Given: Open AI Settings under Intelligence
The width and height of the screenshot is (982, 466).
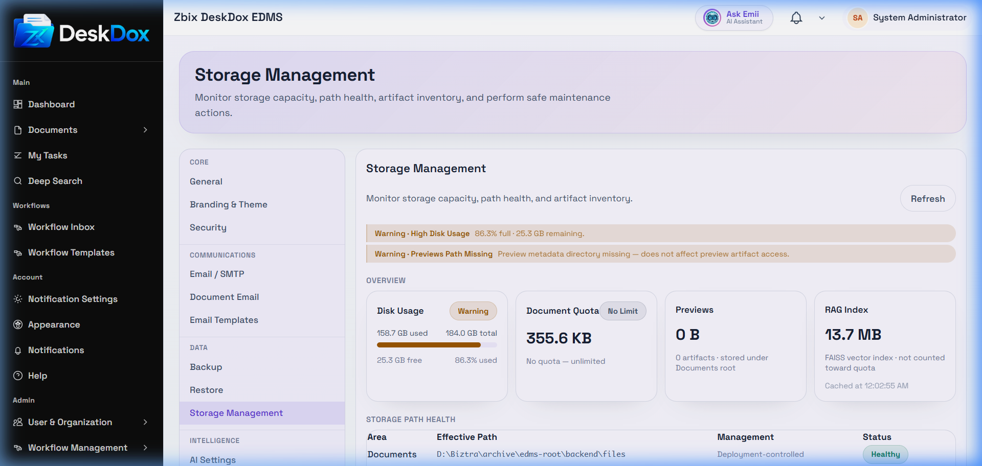Looking at the screenshot, I should click(x=262, y=460).
